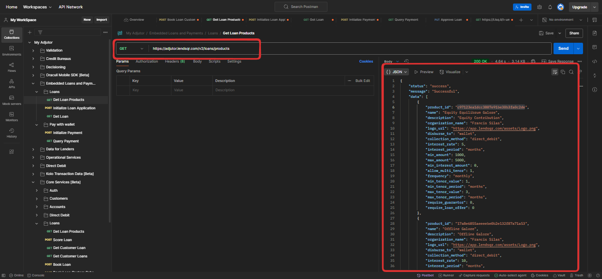
Task: Click the Send button
Action: click(563, 48)
